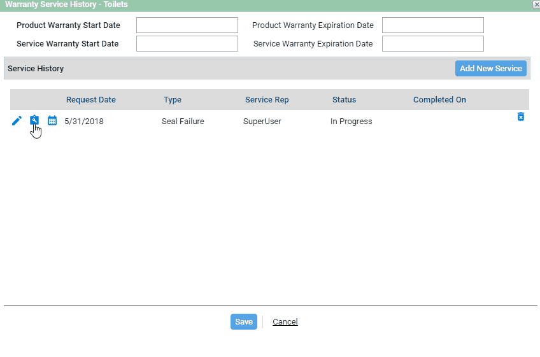
Task: Select the 5/31/2018 request date cell
Action: point(84,121)
